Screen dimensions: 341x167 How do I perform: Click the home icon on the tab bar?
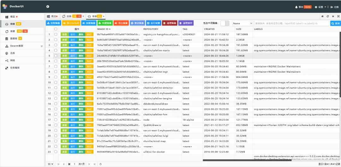(322, 16)
